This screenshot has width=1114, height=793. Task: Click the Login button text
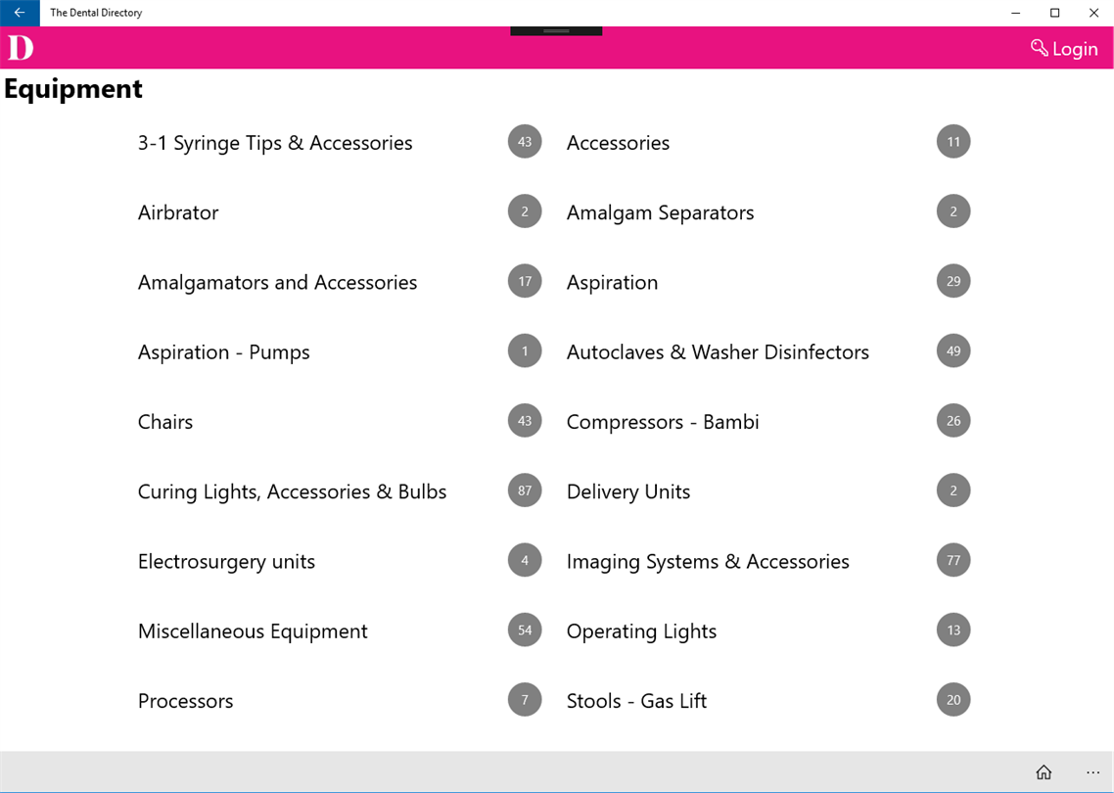point(1075,49)
